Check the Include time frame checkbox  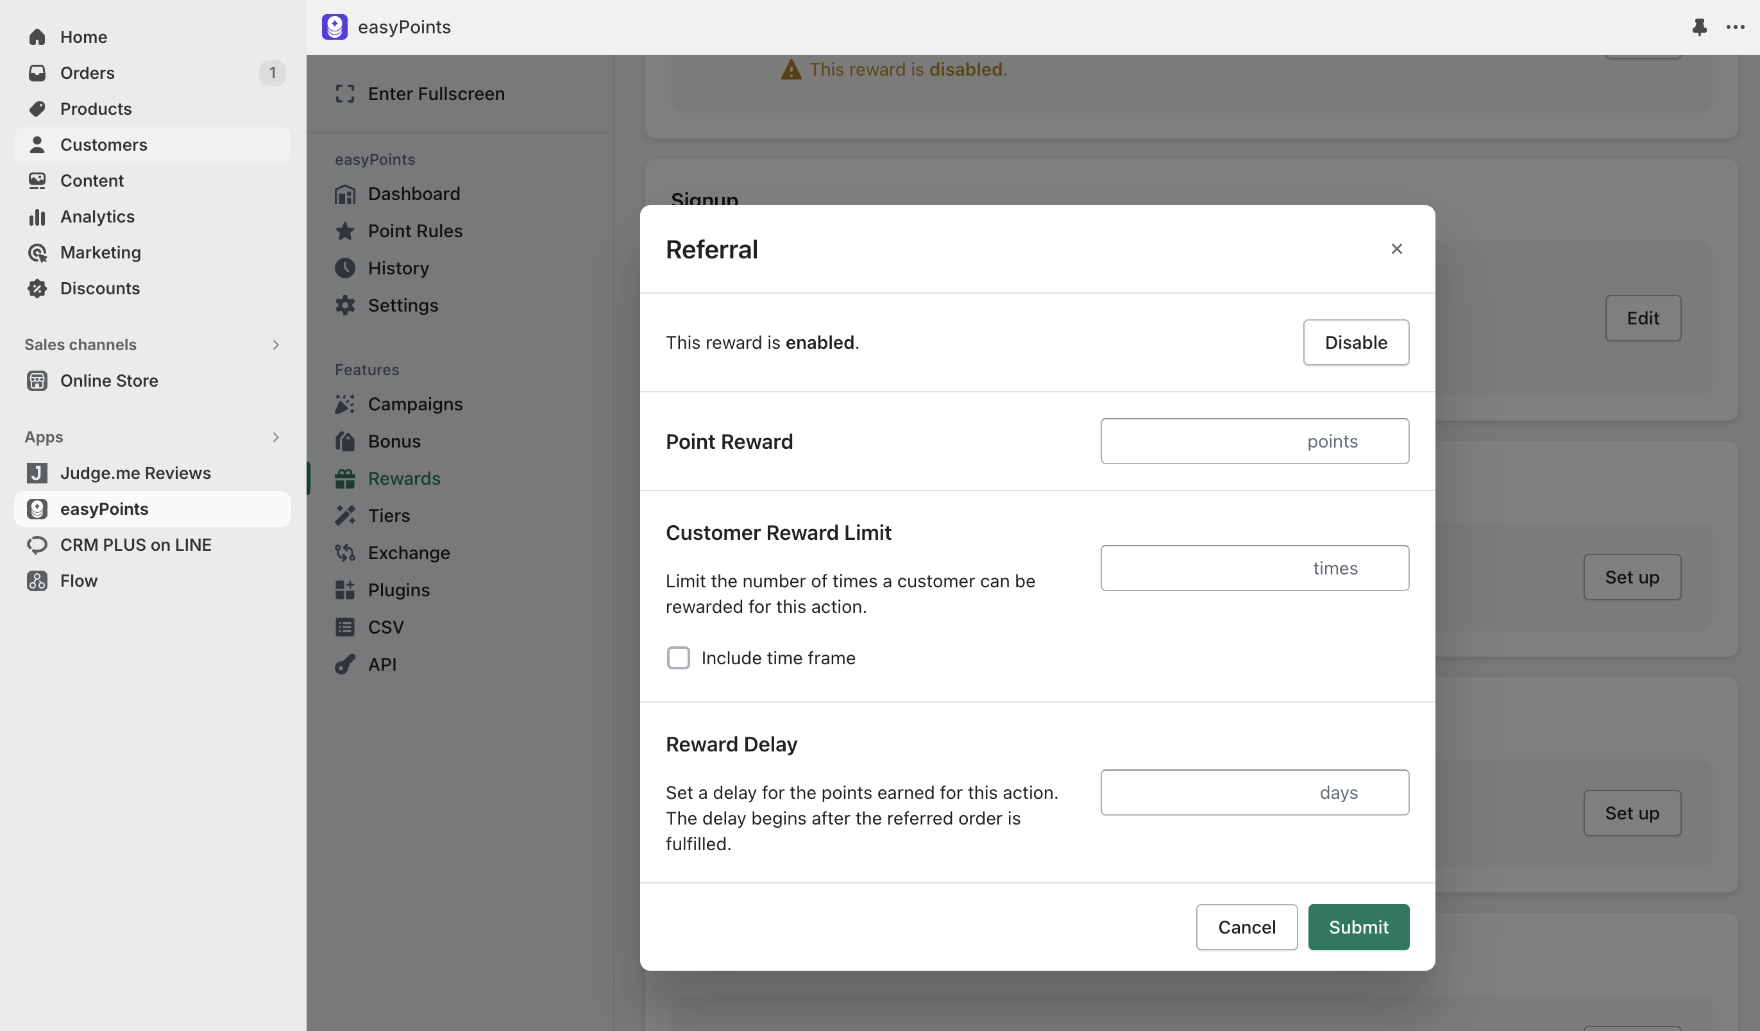pos(678,658)
